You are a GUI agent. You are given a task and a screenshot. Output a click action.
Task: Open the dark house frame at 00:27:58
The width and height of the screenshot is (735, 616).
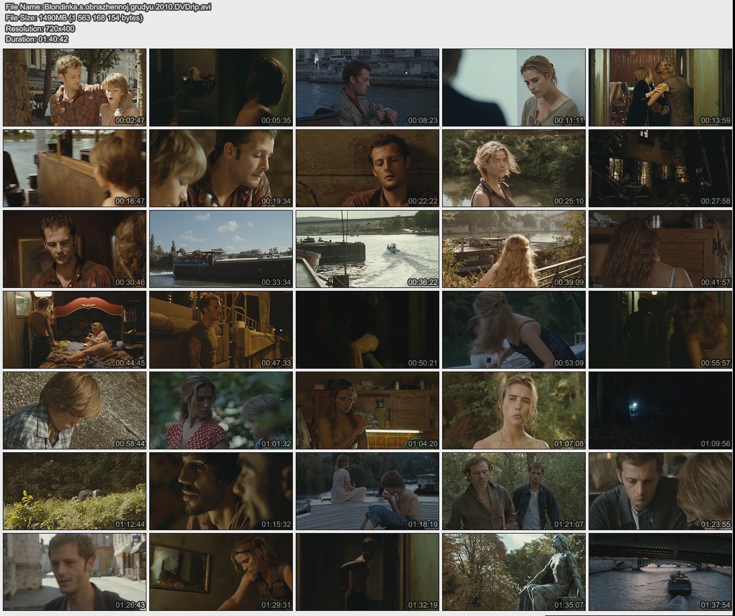coord(660,168)
